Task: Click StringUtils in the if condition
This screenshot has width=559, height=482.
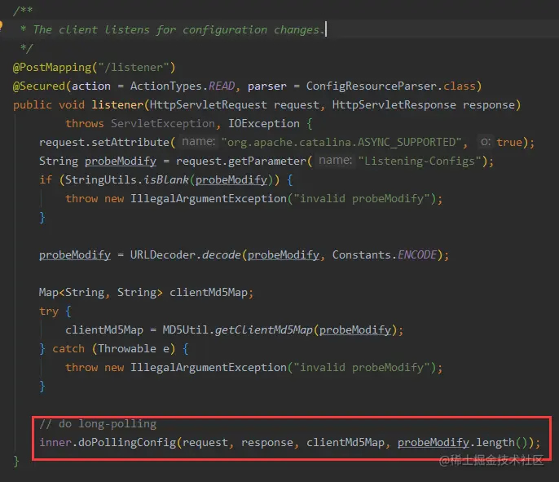Action: tap(101, 179)
